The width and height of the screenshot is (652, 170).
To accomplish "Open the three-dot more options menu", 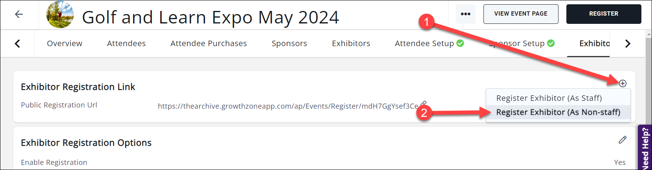I will point(465,14).
